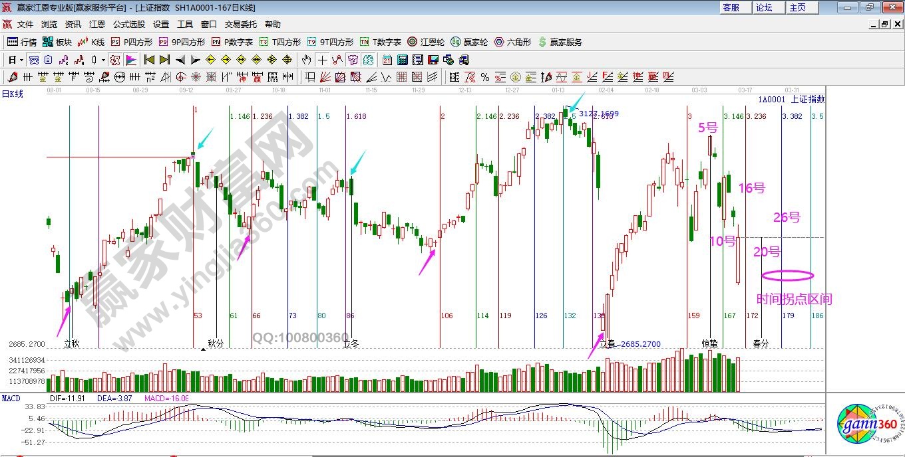Open the 江恩 menu
The width and height of the screenshot is (905, 457).
[96, 25]
